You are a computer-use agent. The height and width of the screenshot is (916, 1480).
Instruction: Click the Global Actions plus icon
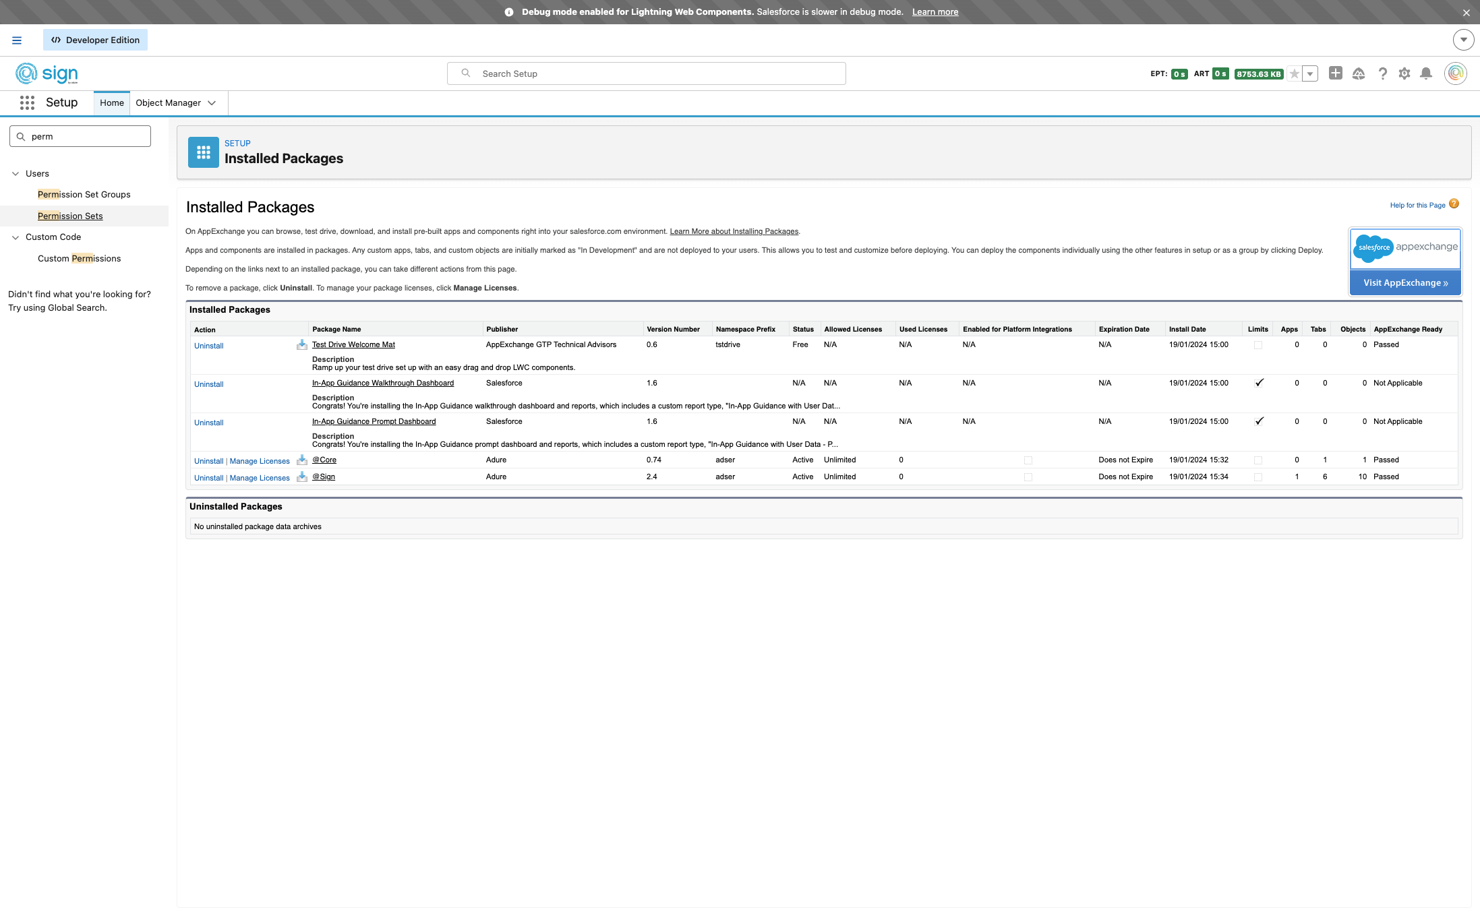(x=1335, y=73)
